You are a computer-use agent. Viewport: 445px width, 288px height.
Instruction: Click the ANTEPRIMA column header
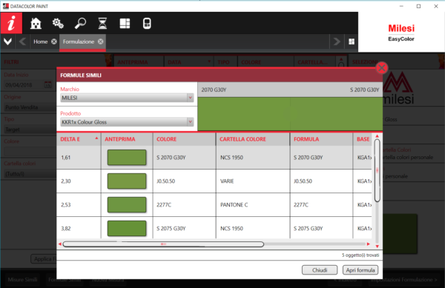coord(127,139)
